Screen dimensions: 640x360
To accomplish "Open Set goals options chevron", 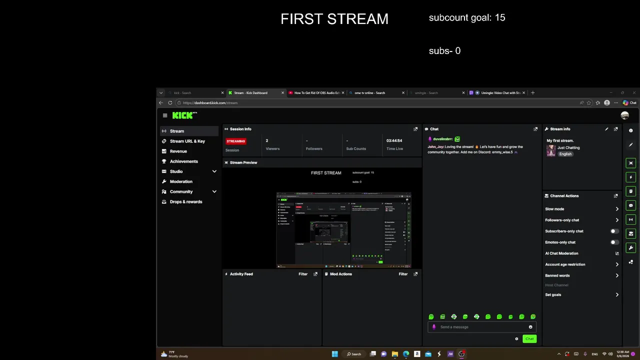I will [x=617, y=295].
